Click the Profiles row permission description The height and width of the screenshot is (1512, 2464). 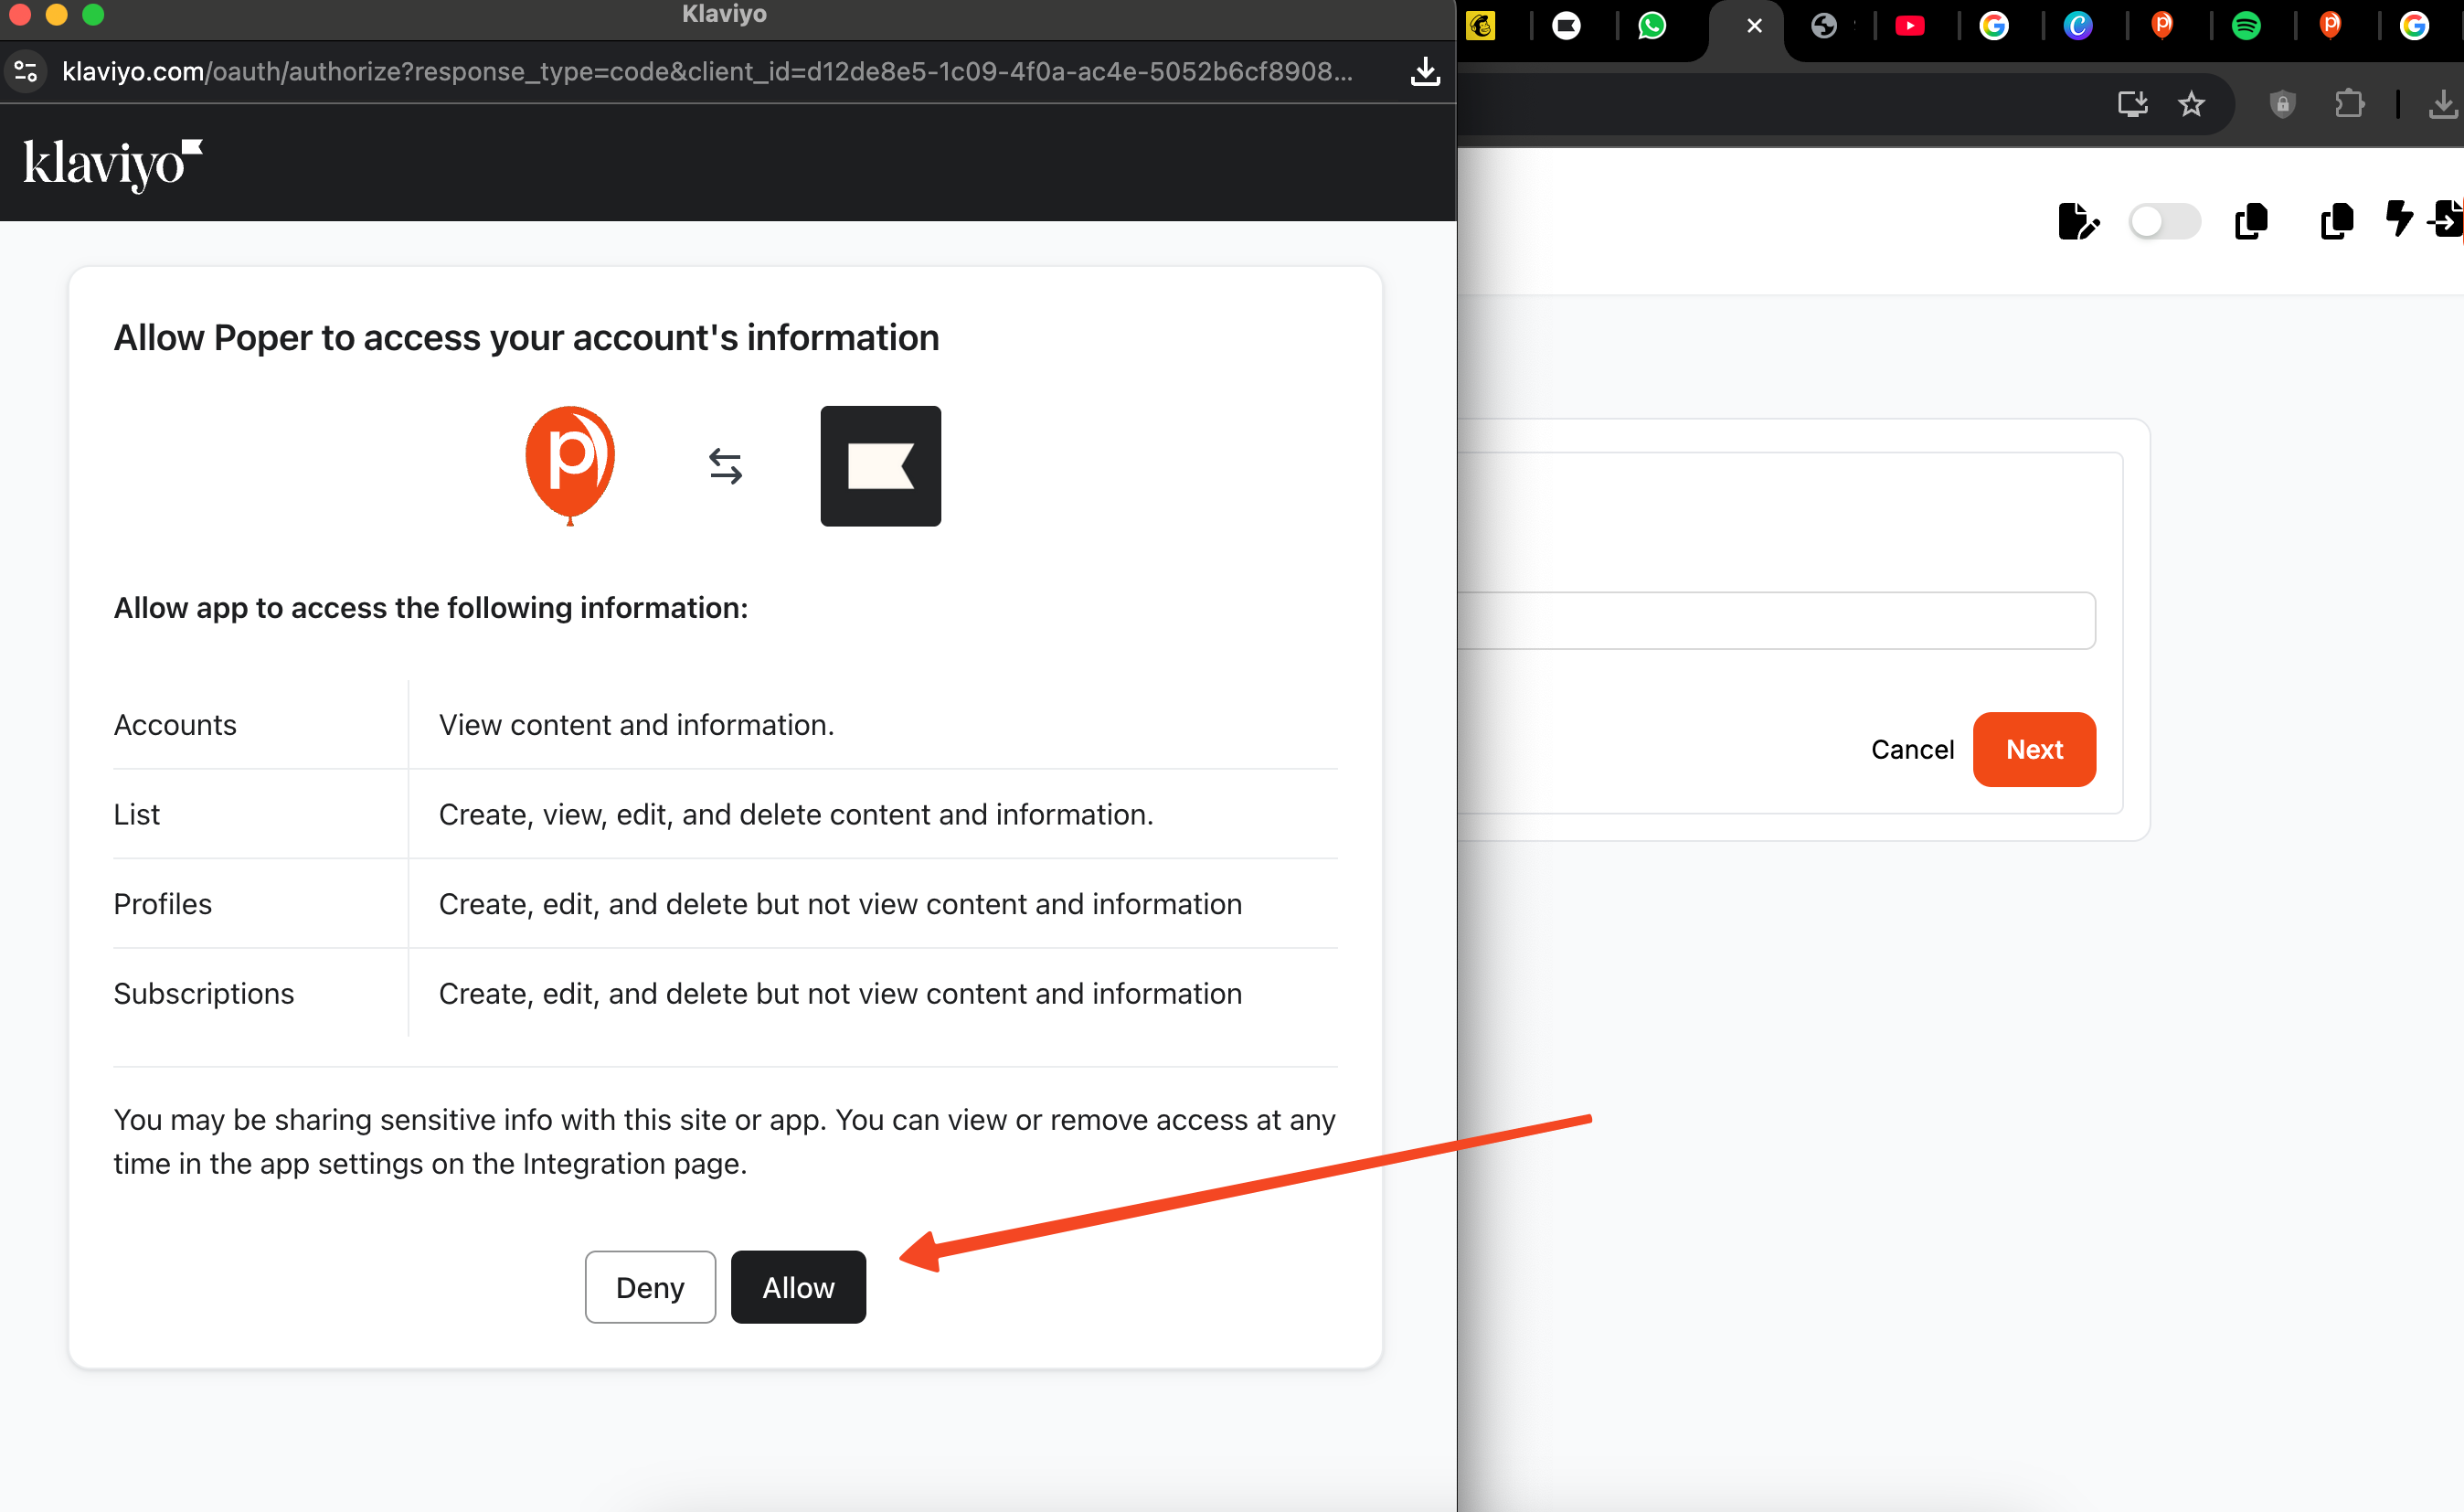point(840,903)
